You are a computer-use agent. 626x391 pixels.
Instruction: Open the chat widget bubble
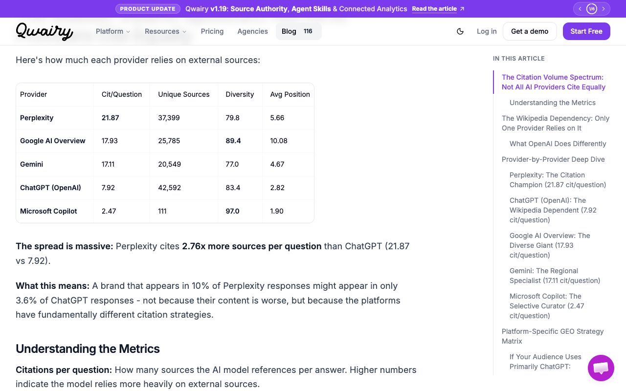[x=601, y=368]
